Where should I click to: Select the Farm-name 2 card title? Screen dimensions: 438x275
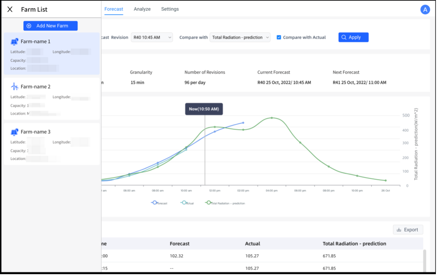tap(36, 87)
